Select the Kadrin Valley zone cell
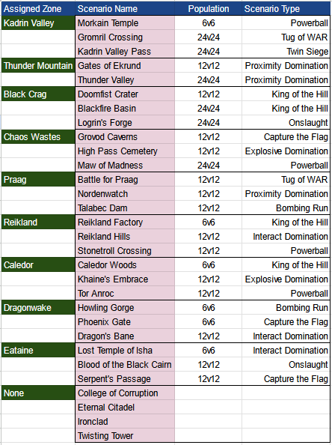This screenshot has height=445, width=332. pos(38,23)
